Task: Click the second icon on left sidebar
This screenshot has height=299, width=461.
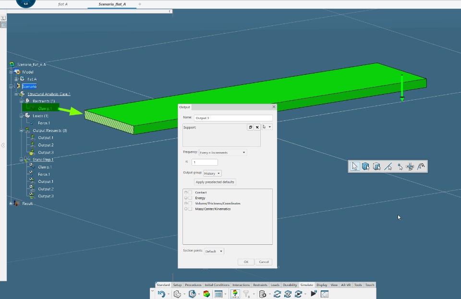Action: (3, 25)
